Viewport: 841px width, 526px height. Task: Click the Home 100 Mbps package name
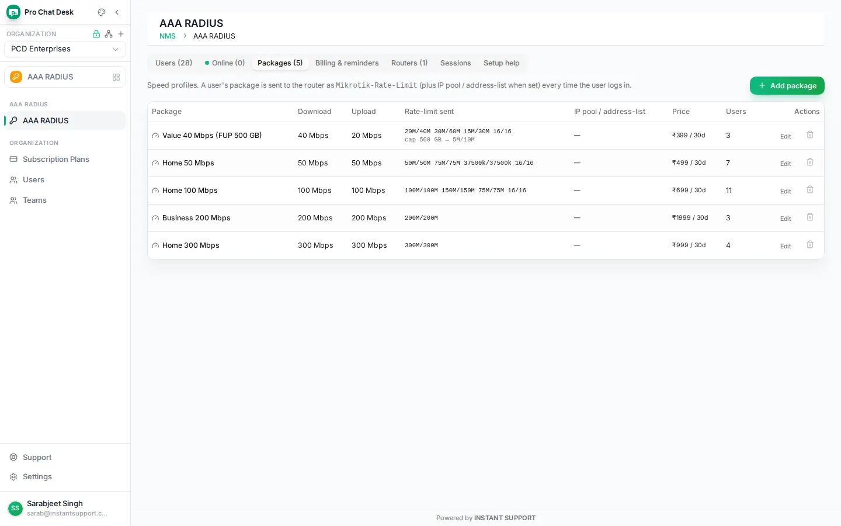[x=190, y=191]
